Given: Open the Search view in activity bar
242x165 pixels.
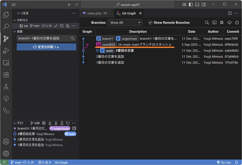Looking at the screenshot, I should [6, 26].
